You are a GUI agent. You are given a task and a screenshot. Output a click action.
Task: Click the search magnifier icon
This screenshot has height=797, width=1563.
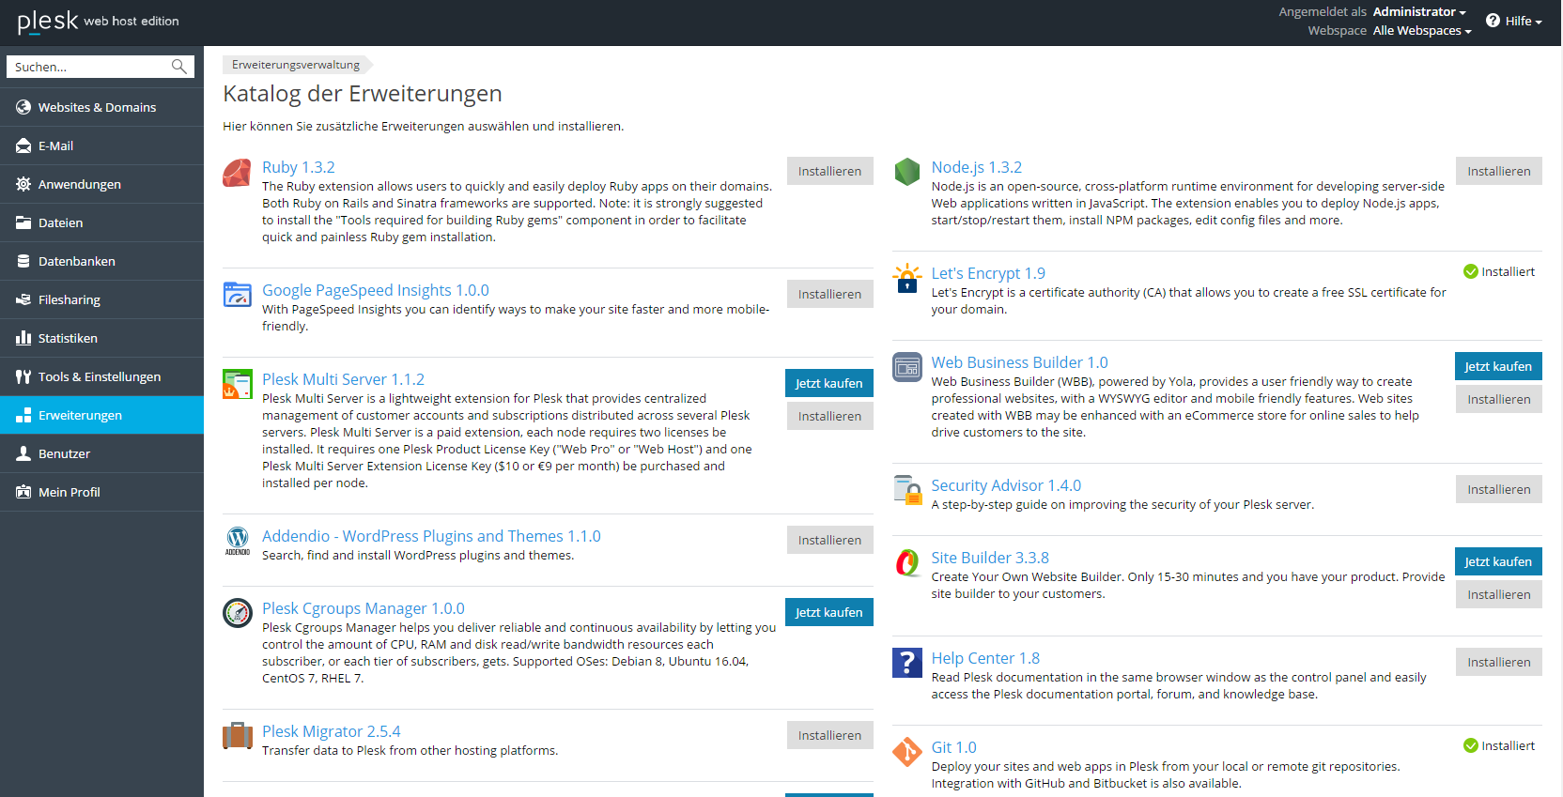pos(178,67)
